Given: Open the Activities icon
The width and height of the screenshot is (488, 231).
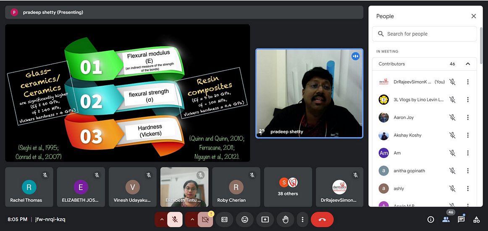Looking at the screenshot, I should [x=477, y=220].
